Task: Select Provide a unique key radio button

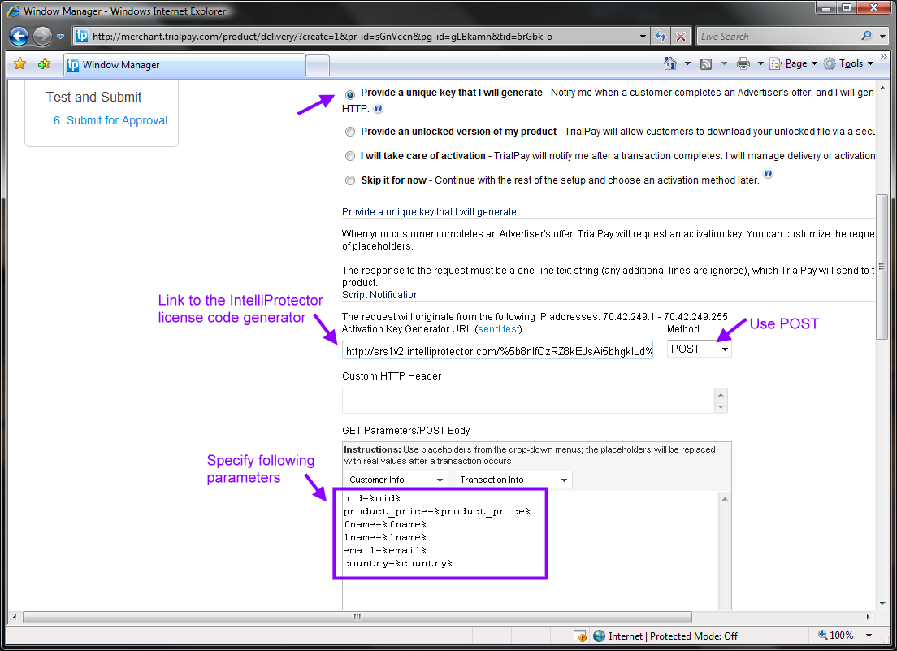Action: tap(350, 95)
